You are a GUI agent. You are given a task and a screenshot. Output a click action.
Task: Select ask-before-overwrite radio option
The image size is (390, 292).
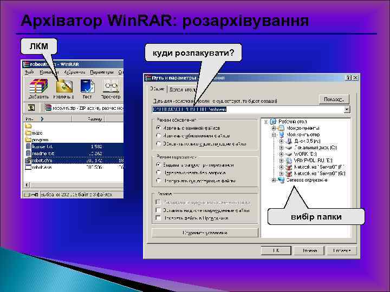(159, 165)
